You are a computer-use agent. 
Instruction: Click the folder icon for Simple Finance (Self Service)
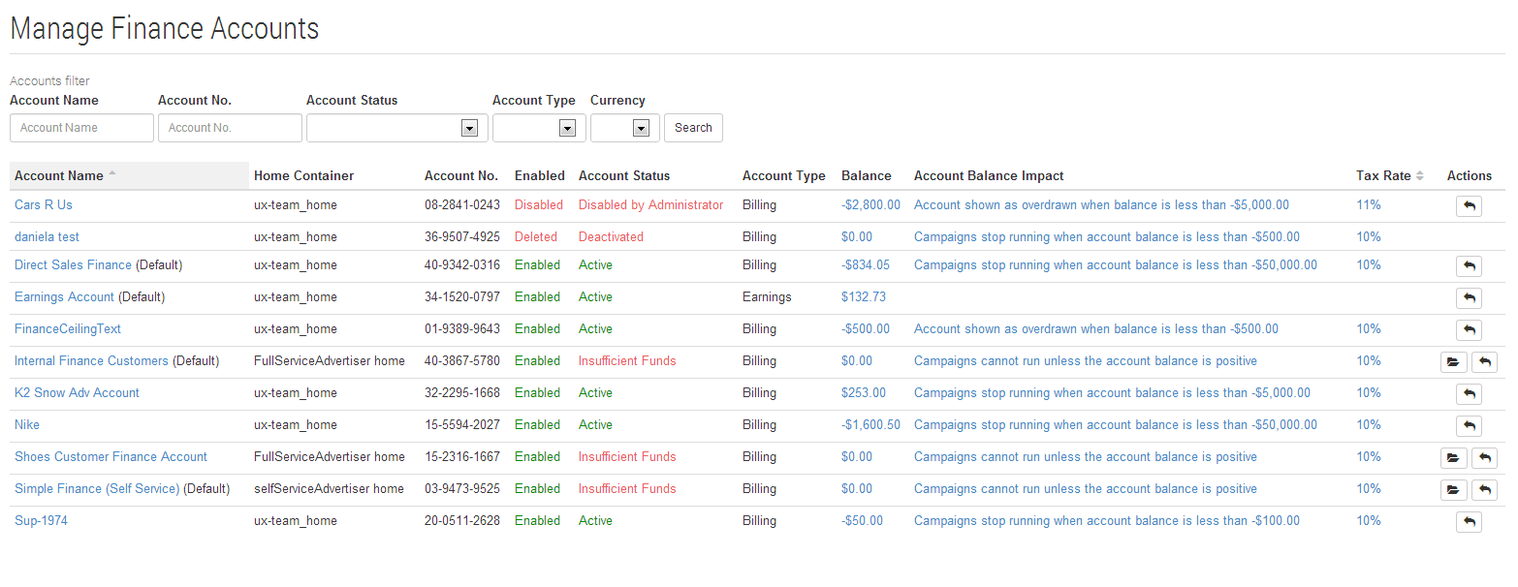coord(1453,489)
